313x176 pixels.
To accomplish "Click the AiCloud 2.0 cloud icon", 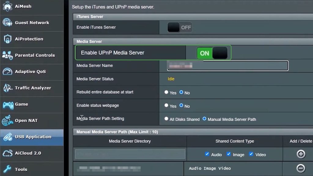I will pyautogui.click(x=7, y=153).
